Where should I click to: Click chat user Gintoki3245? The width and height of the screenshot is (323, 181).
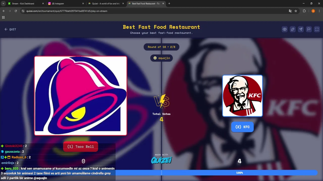(x=14, y=146)
